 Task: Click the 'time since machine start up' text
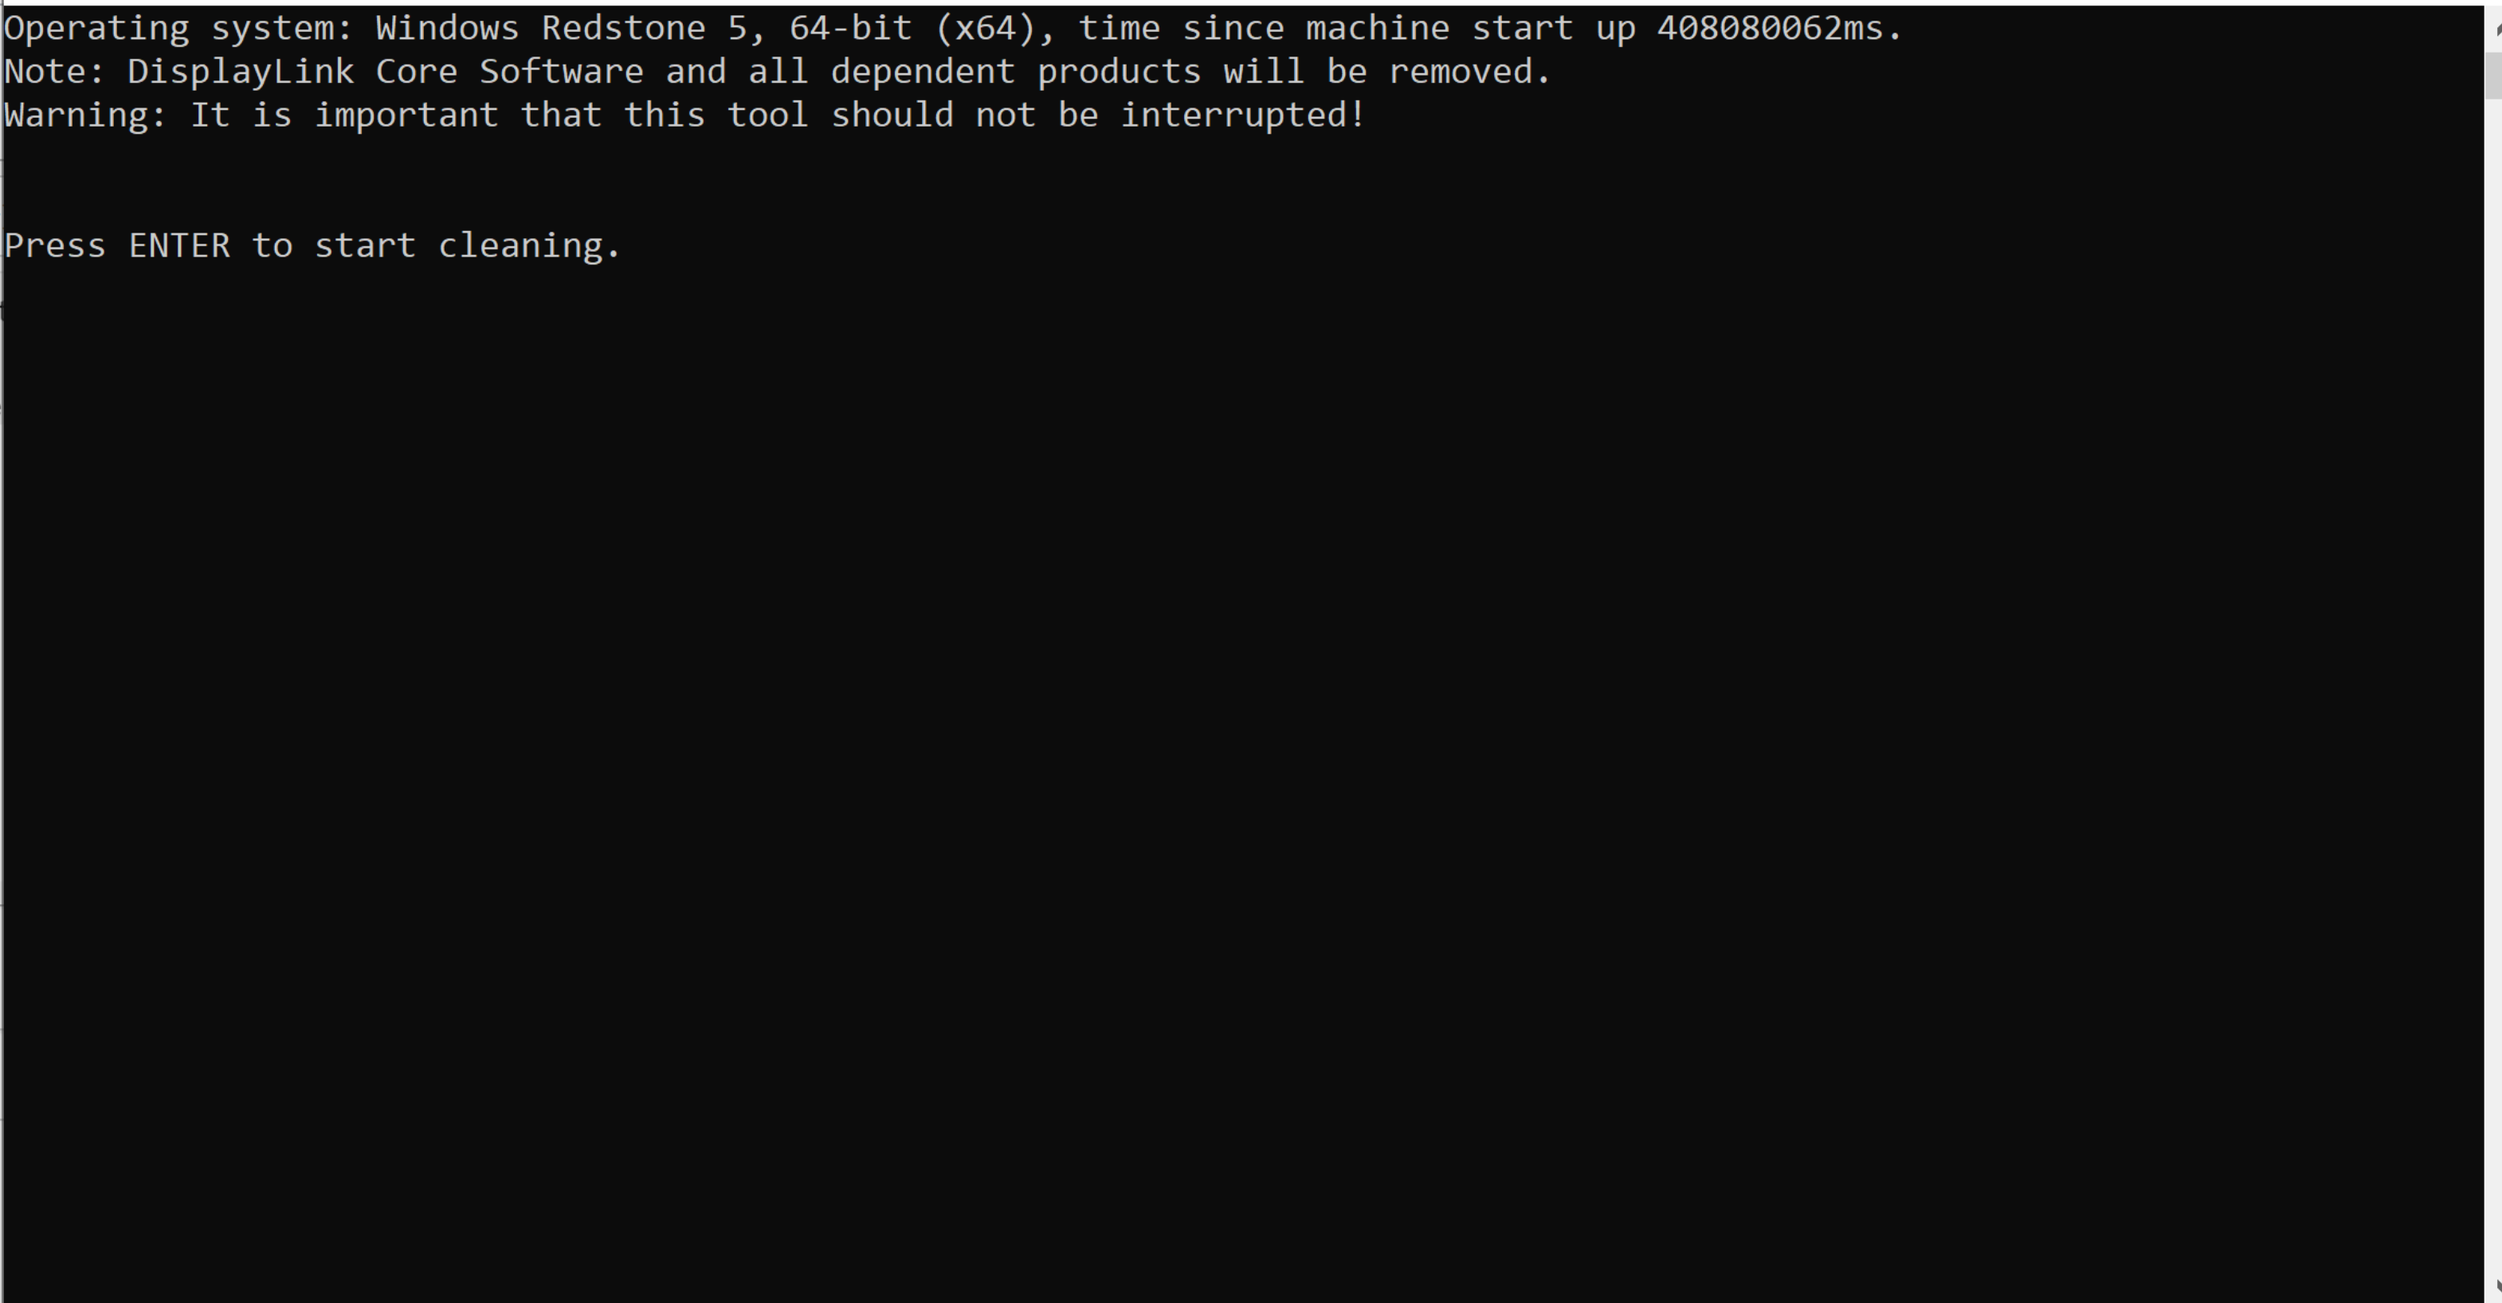1357,29
